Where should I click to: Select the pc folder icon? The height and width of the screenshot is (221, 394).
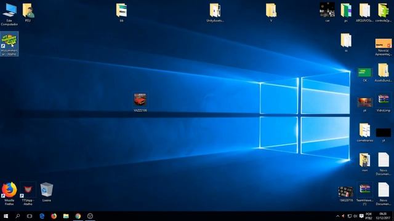pos(346,12)
